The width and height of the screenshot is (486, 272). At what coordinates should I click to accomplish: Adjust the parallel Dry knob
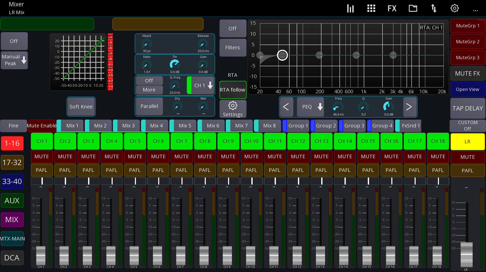pos(177,106)
